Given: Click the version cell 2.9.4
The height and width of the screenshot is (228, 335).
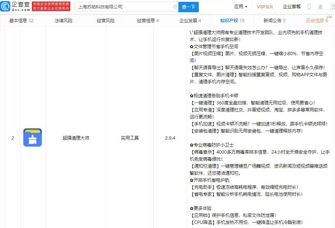Looking at the screenshot, I should click(x=170, y=138).
